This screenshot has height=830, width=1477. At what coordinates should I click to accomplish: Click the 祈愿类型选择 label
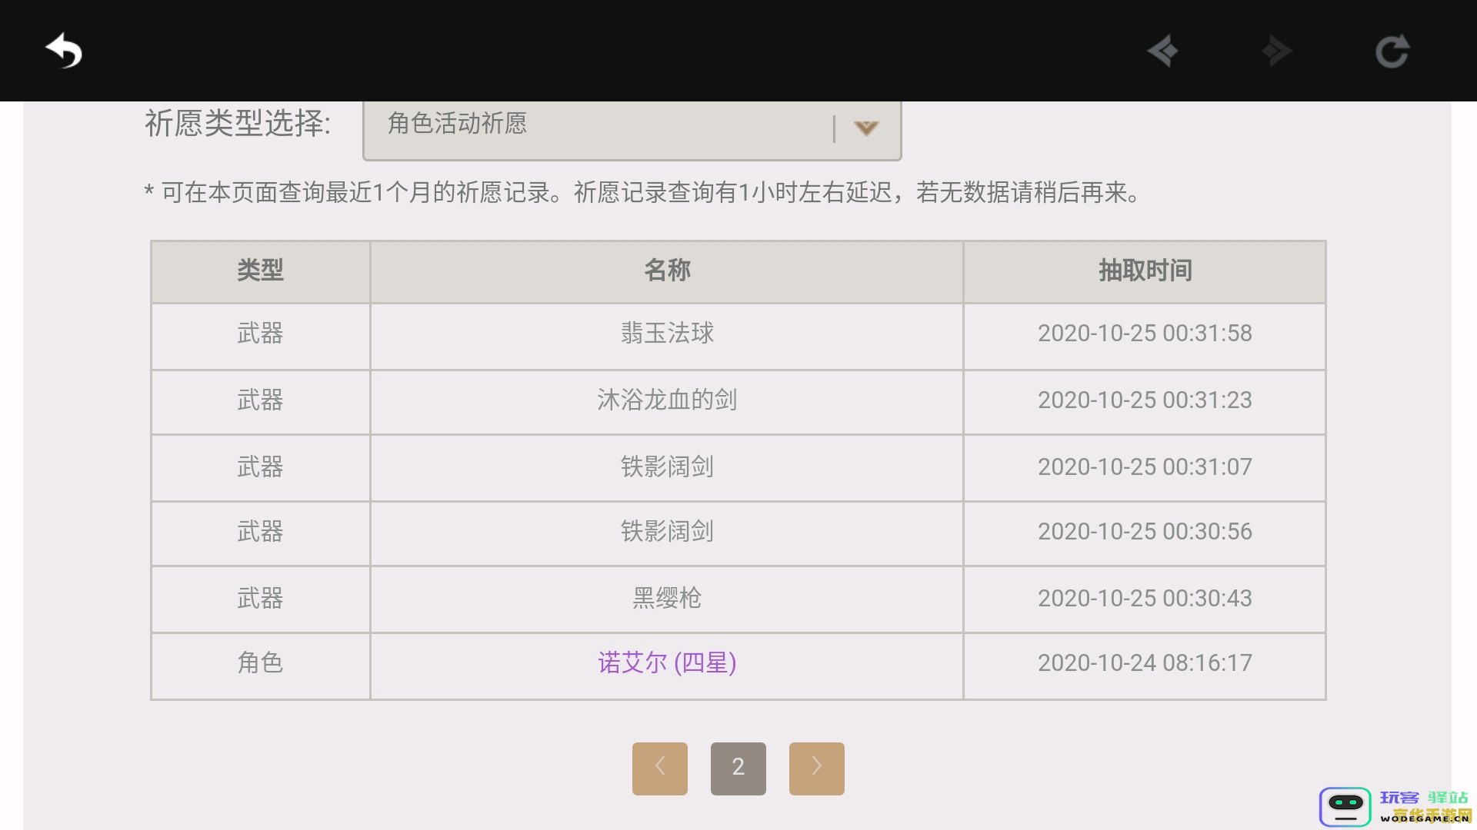click(238, 123)
